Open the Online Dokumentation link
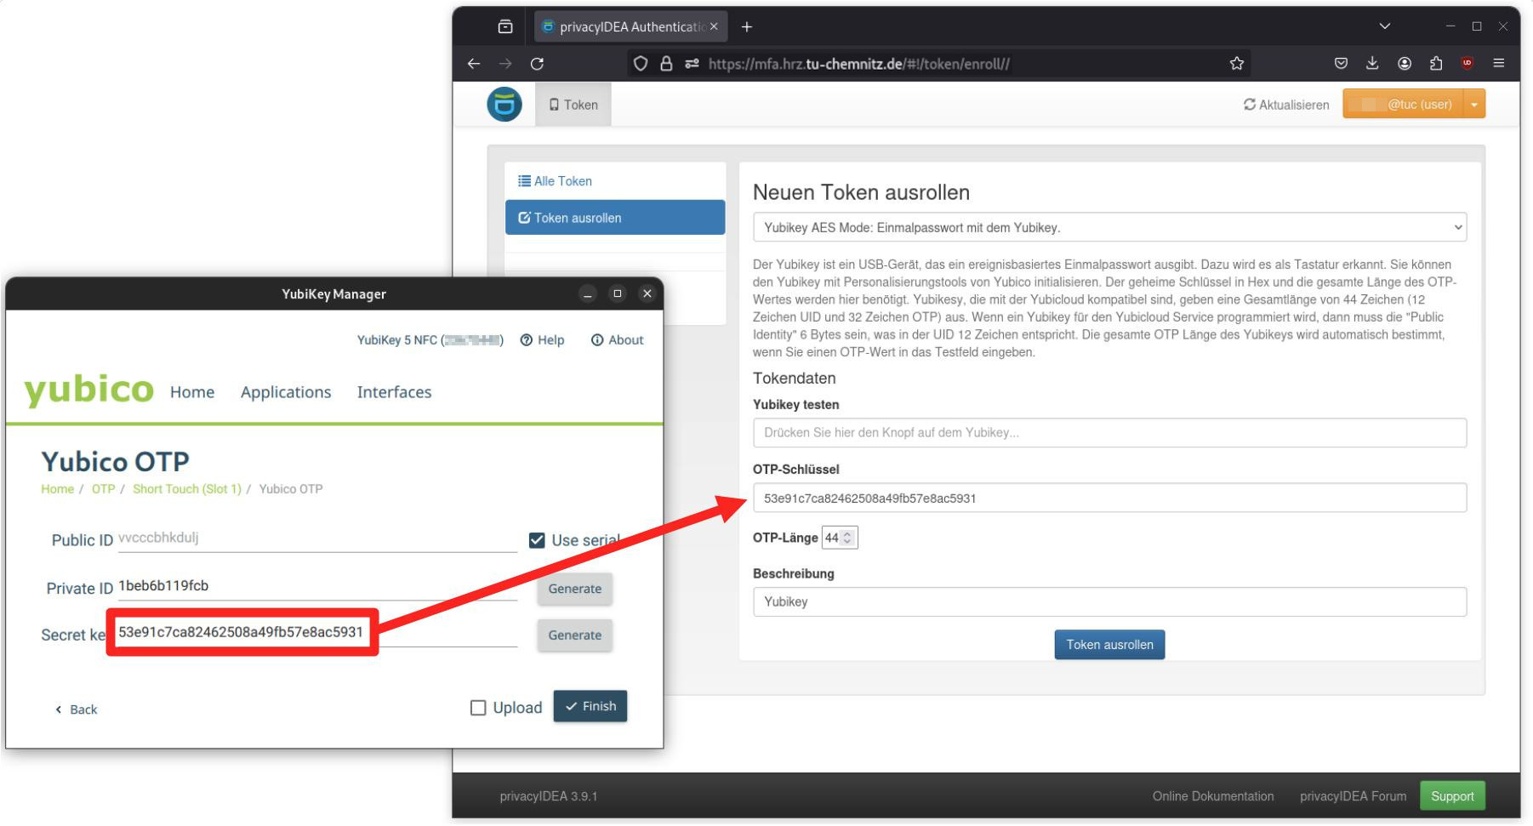The image size is (1533, 826). [x=1212, y=796]
